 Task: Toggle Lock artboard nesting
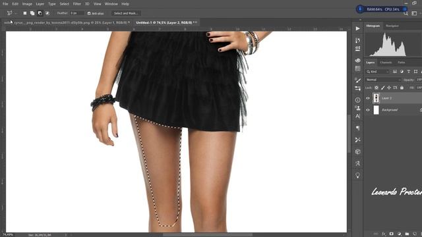pos(395,88)
